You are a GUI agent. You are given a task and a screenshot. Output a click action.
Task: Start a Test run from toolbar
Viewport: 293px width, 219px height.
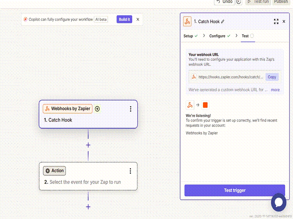(x=258, y=2)
